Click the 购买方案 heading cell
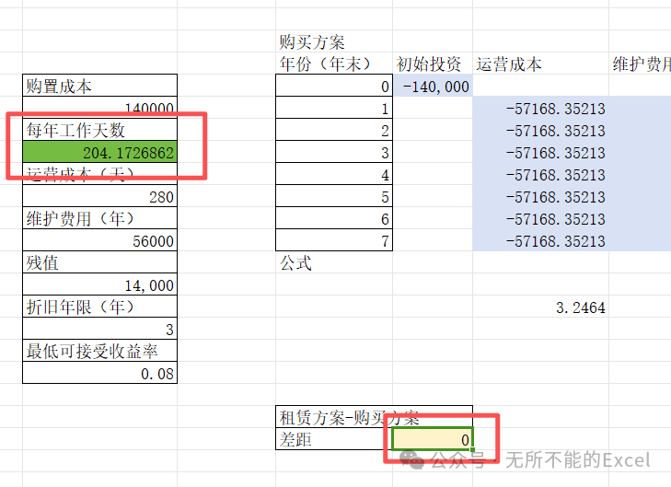The width and height of the screenshot is (671, 487). pyautogui.click(x=334, y=41)
